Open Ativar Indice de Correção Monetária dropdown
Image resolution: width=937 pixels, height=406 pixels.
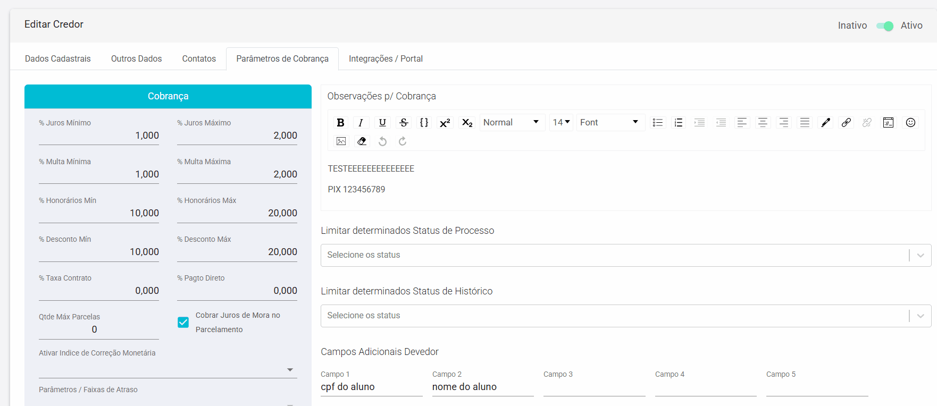coord(168,370)
